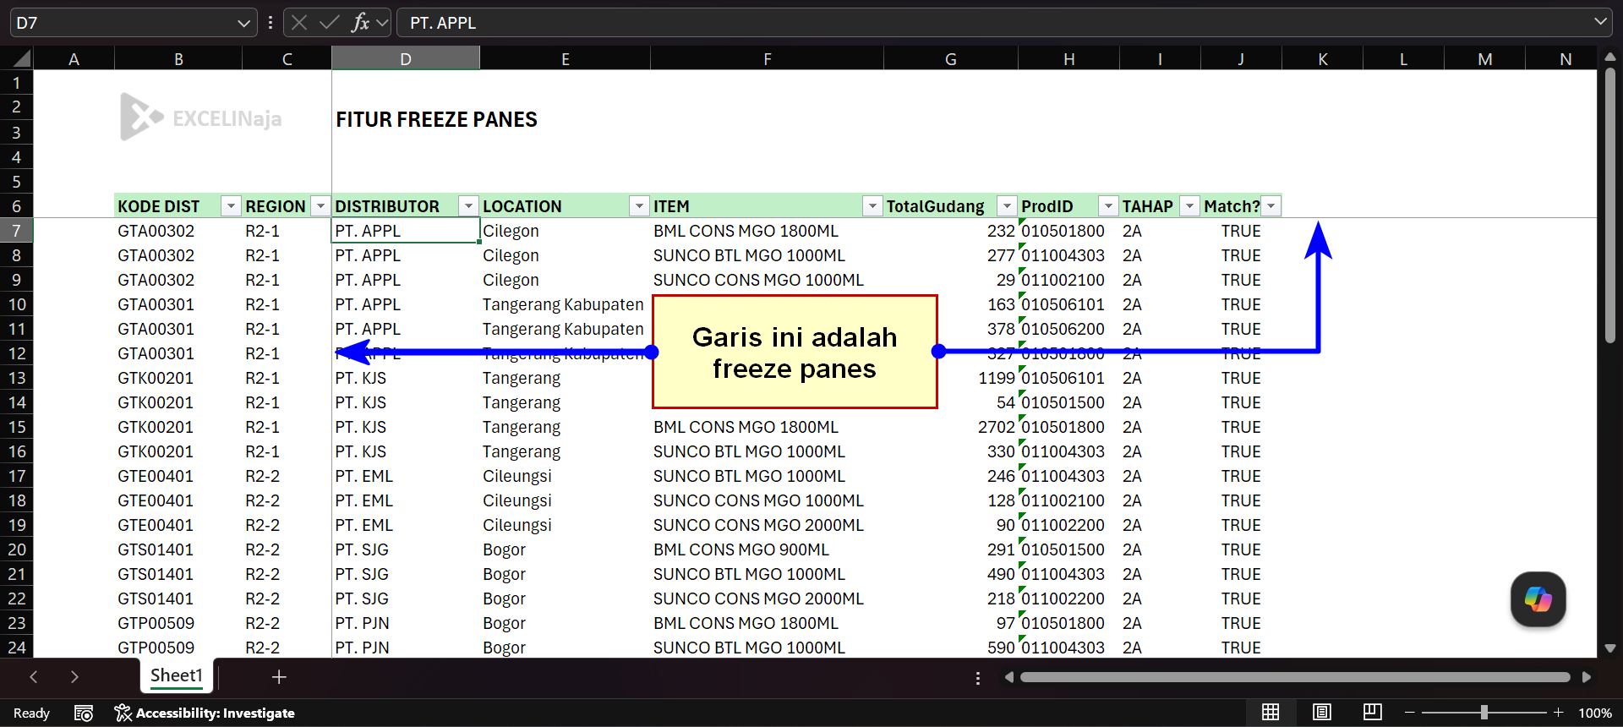
Task: Select cell Cilegon in row 8
Action: click(565, 255)
